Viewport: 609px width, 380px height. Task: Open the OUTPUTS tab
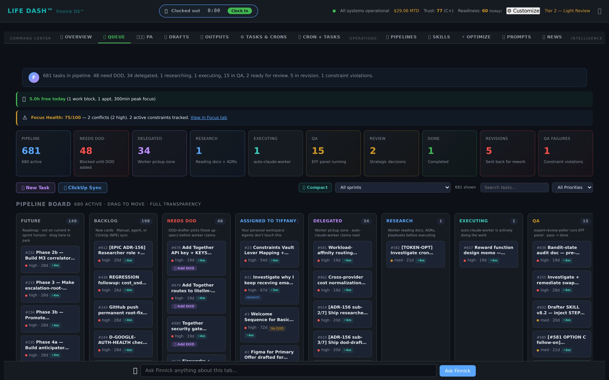point(215,37)
